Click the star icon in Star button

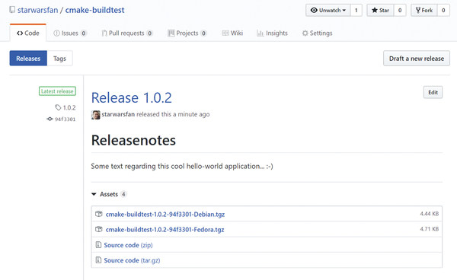(375, 10)
